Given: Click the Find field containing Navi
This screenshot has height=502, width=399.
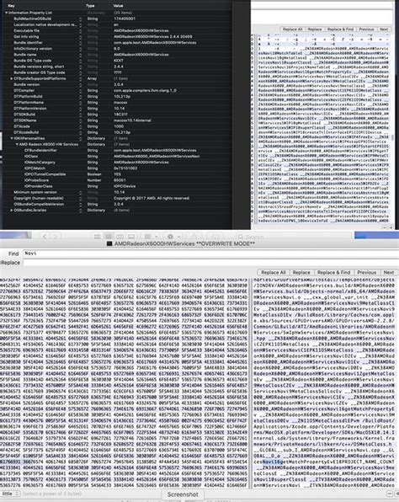Looking at the screenshot, I should [x=210, y=254].
